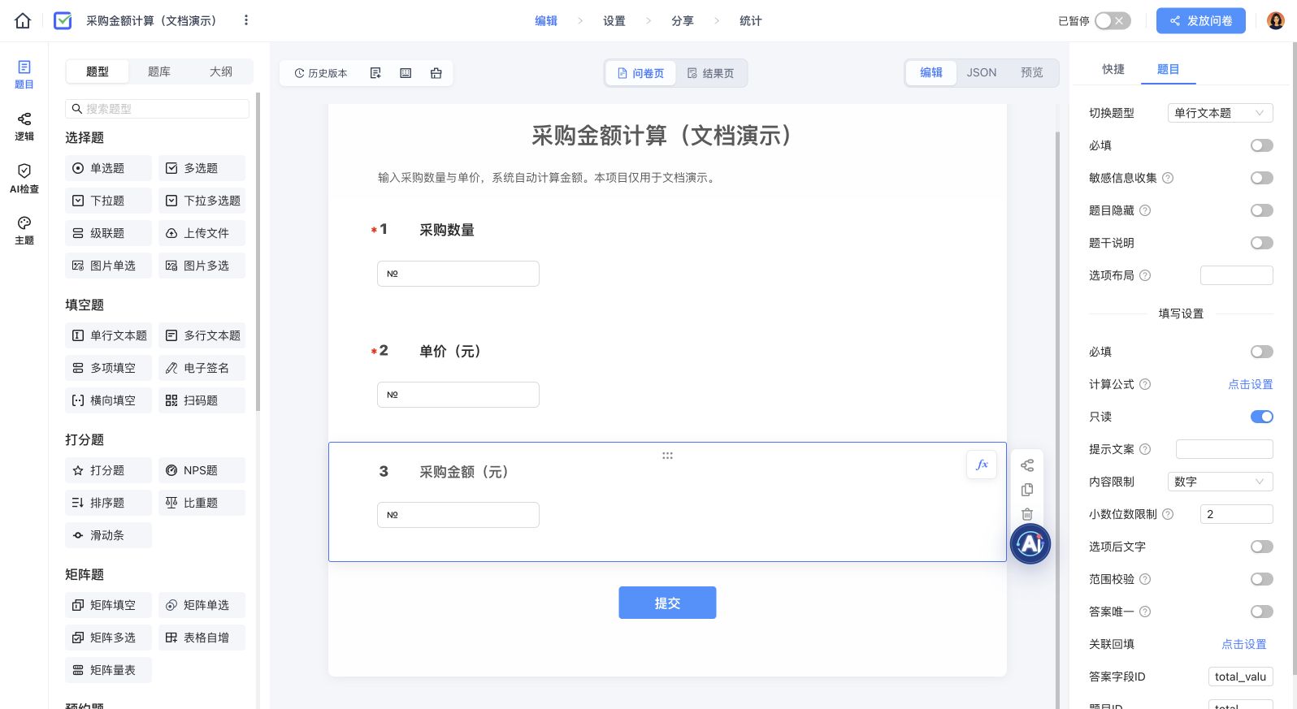The width and height of the screenshot is (1297, 709).
Task: Click help icon next to 计算公式
Action: coord(1145,384)
